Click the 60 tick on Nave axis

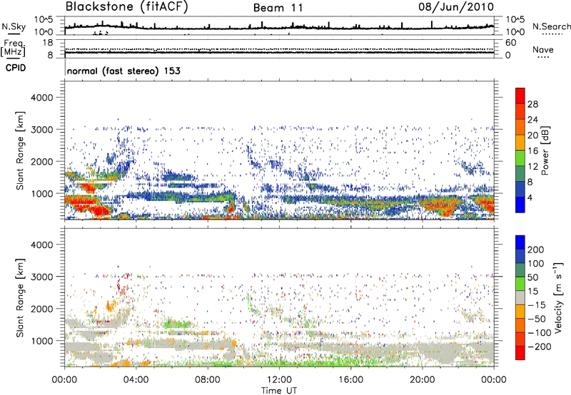point(510,43)
